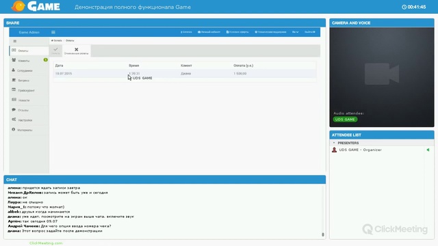Click Выйти to log out

310,32
